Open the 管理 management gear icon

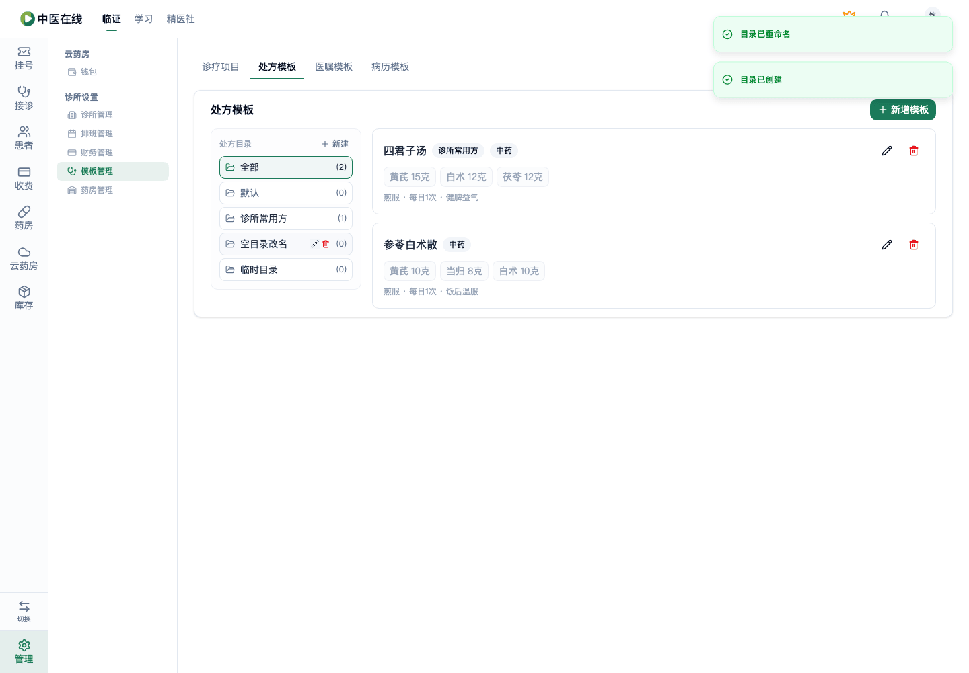click(24, 651)
